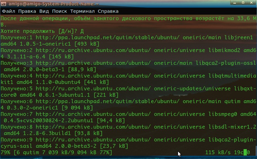Open the Правка menu

(27, 11)
